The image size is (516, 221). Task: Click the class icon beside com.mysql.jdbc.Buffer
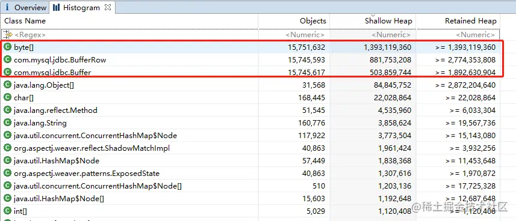[8, 72]
